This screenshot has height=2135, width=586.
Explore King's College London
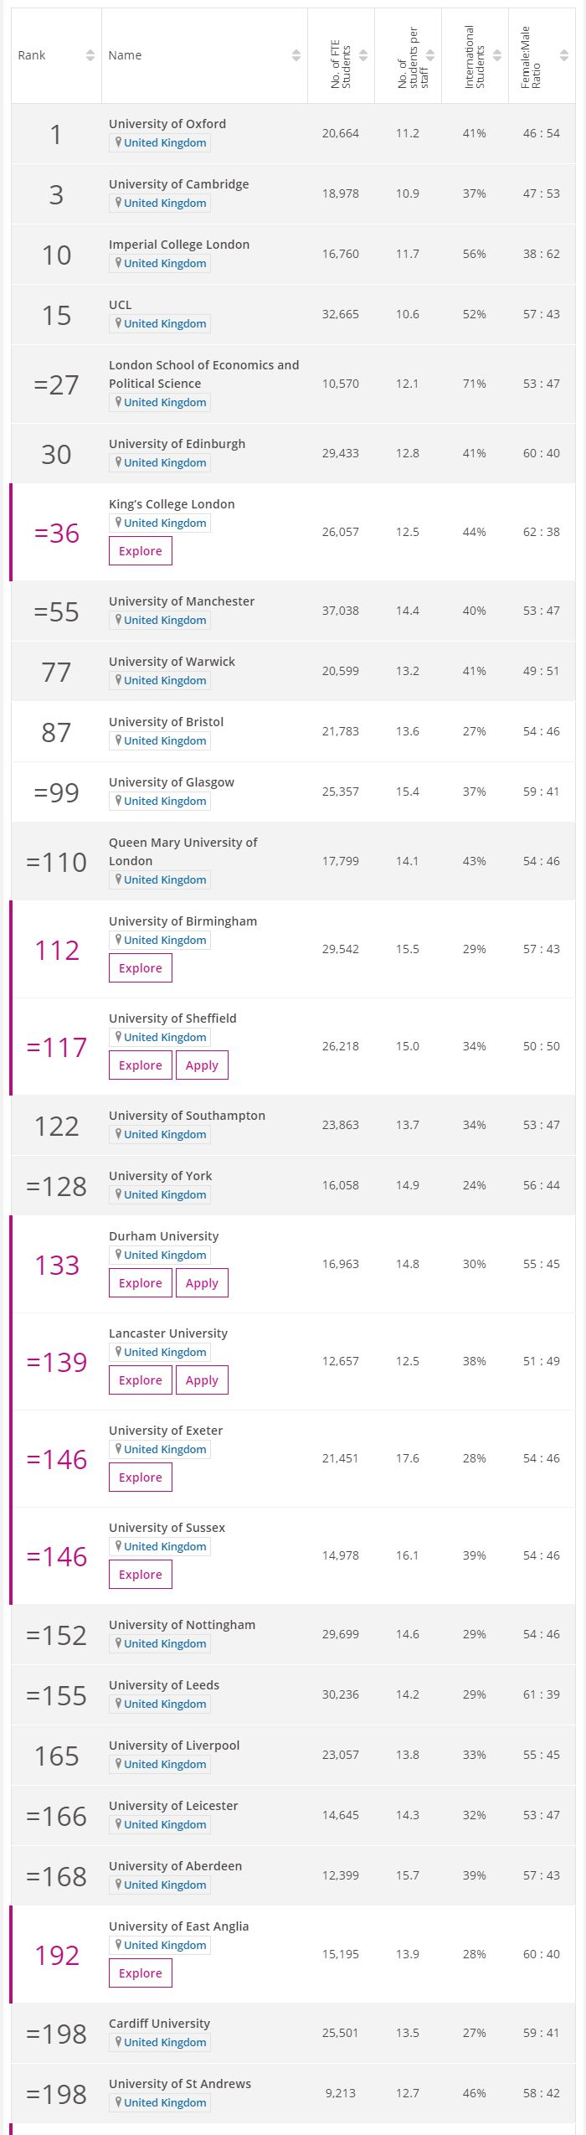[141, 551]
